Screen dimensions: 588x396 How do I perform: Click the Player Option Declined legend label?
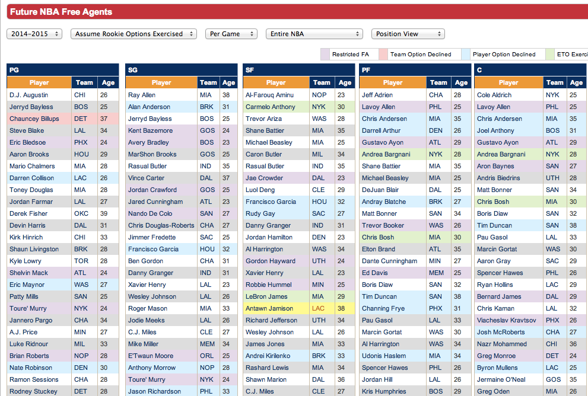coord(504,55)
